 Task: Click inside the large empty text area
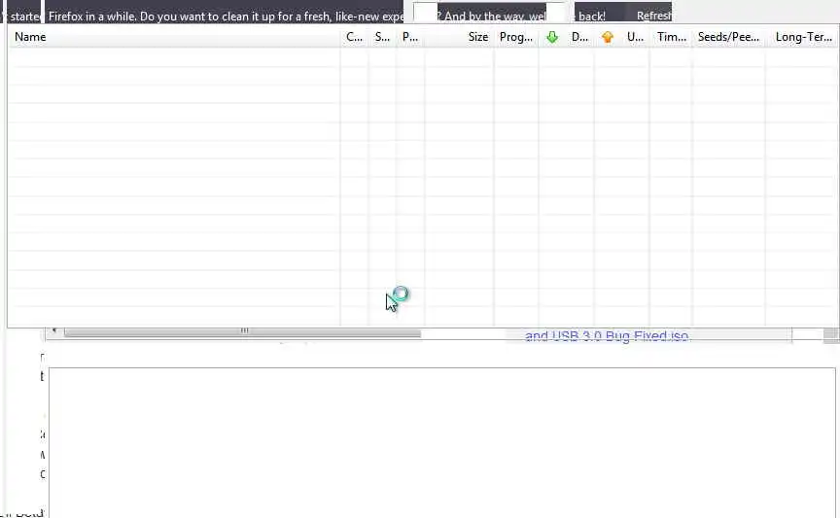(442, 442)
